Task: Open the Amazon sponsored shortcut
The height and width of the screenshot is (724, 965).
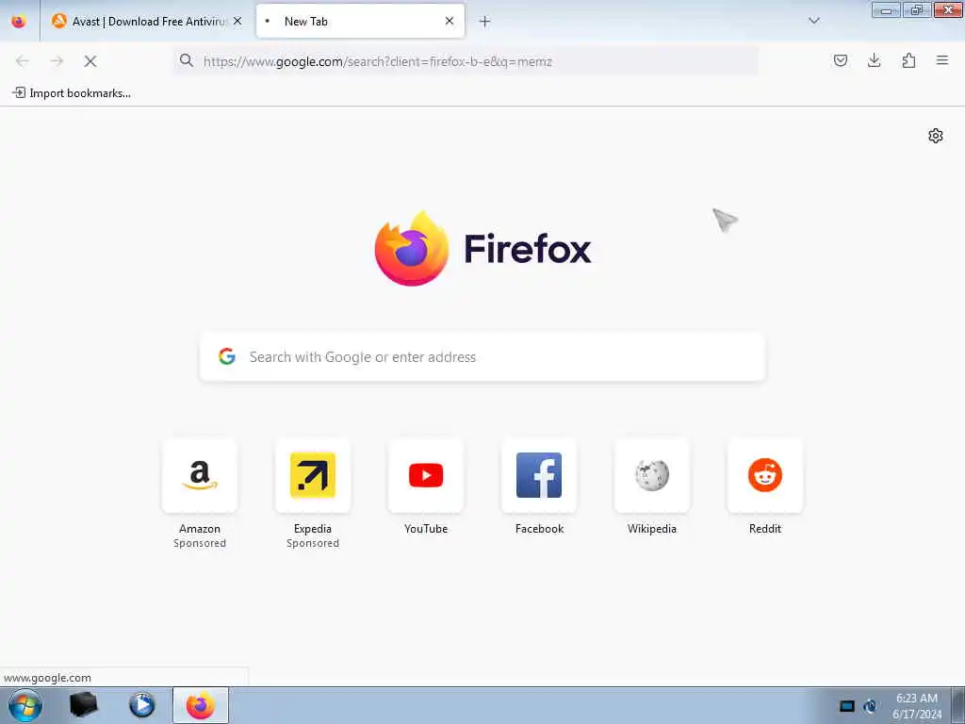Action: tap(200, 475)
